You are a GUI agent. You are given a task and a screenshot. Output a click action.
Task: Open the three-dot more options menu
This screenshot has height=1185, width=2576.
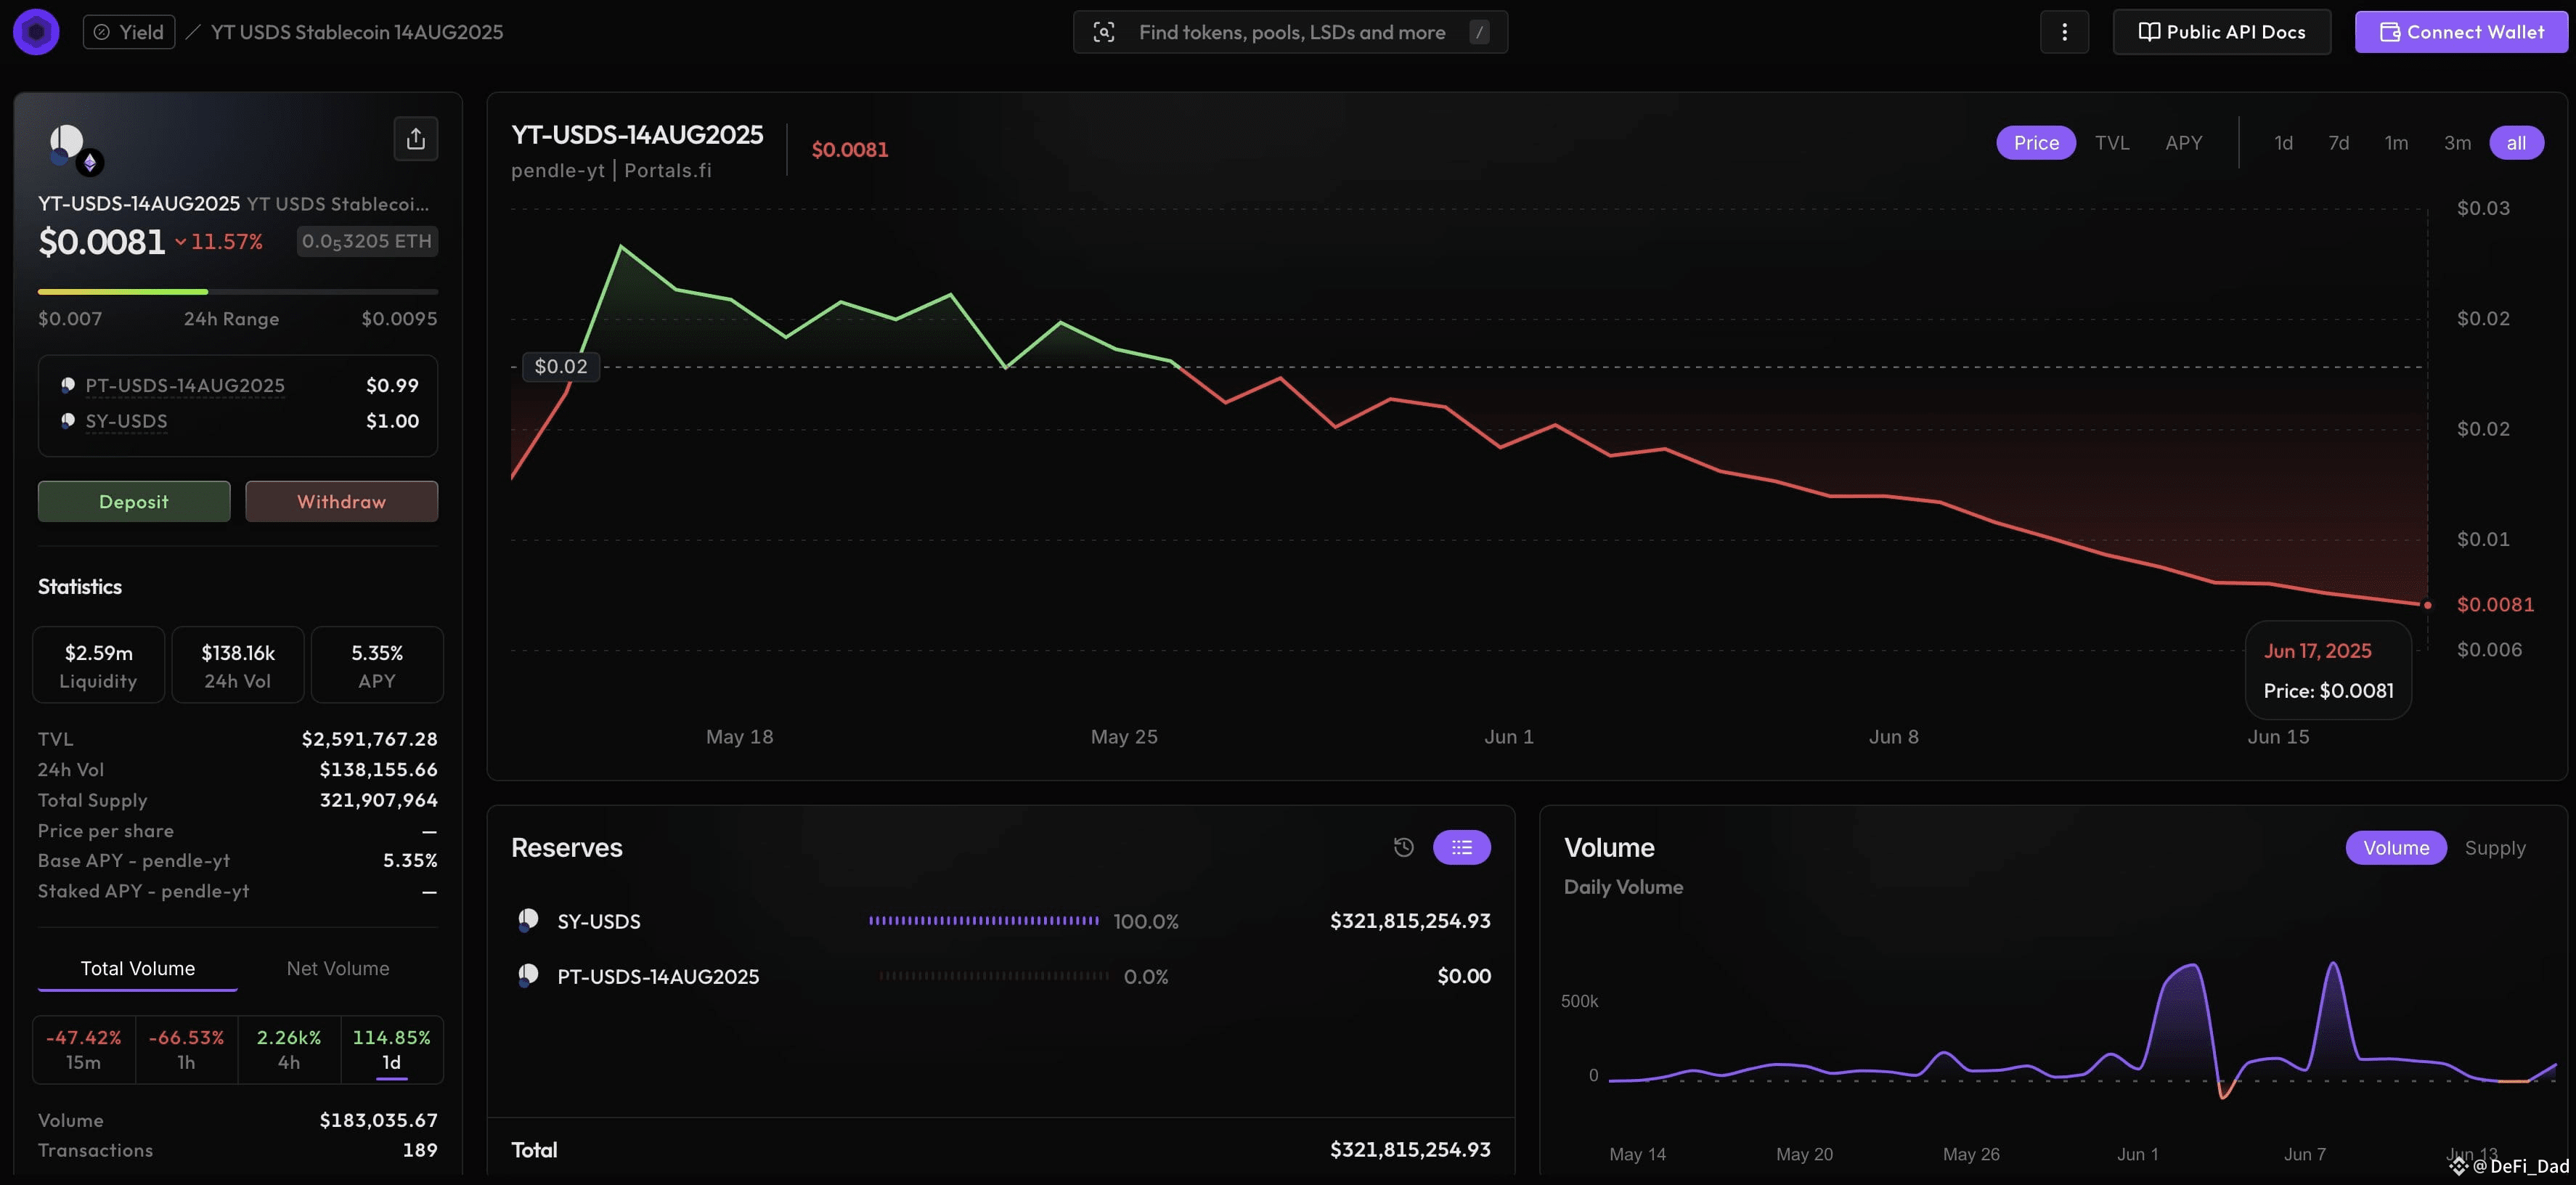click(x=2064, y=32)
